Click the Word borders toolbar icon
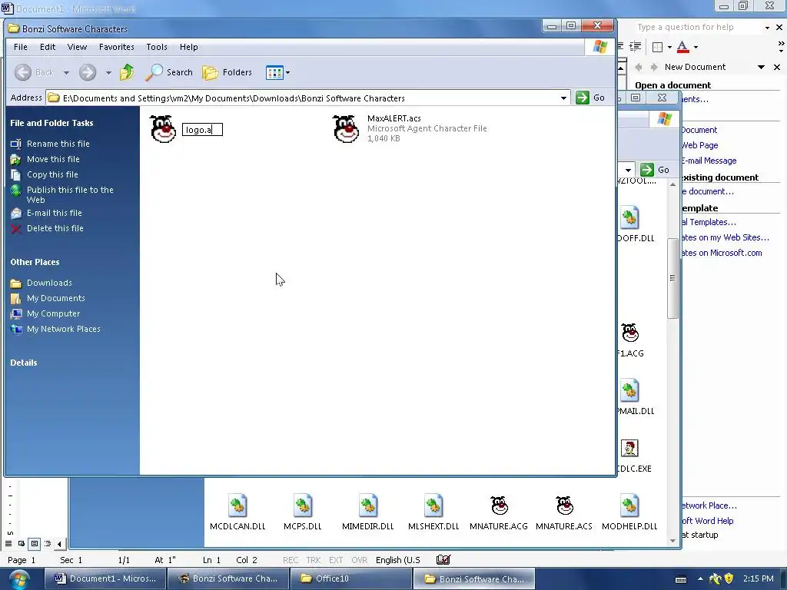Screen dimensions: 787x590 click(x=657, y=47)
